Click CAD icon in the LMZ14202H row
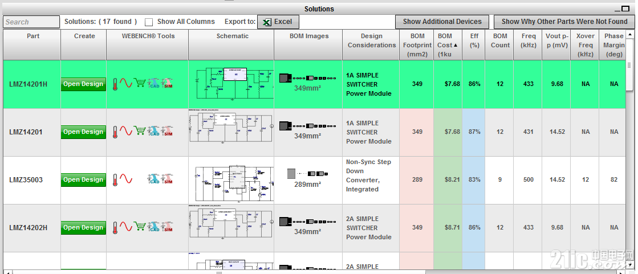This screenshot has height=274, width=638. tap(154, 227)
